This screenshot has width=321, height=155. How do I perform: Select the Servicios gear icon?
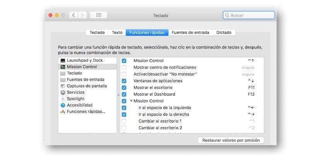click(x=63, y=92)
